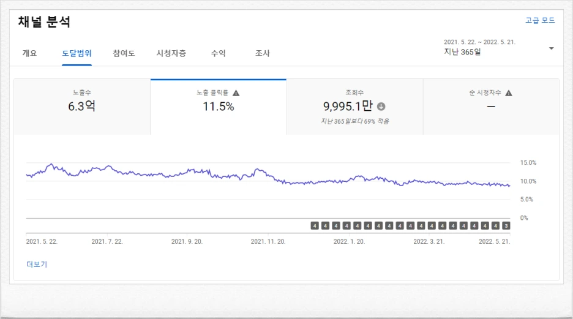Click the video marker badge labeled 3

click(x=506, y=226)
